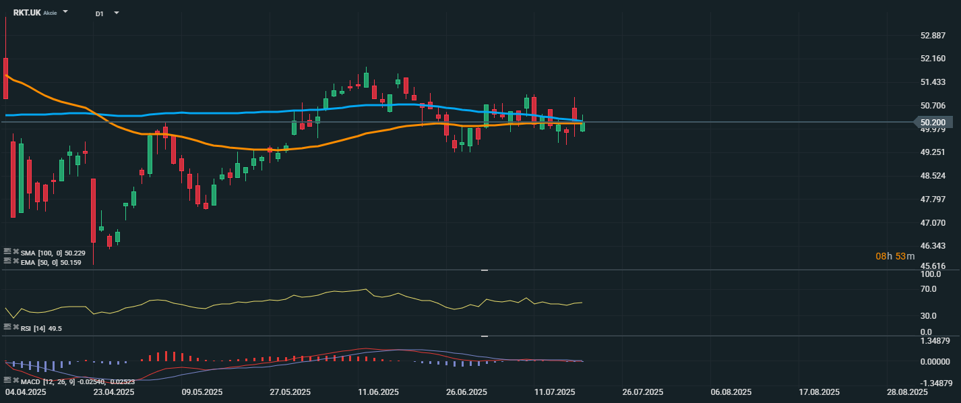
Task: Click date label 11.07.2025
Action: click(x=554, y=392)
